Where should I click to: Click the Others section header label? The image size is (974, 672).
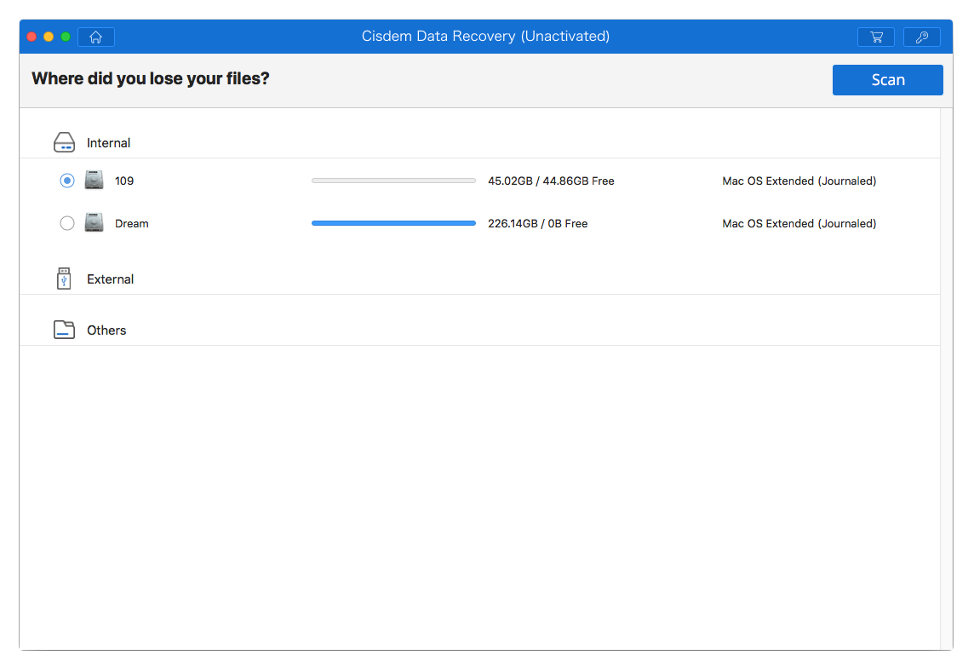(x=106, y=330)
